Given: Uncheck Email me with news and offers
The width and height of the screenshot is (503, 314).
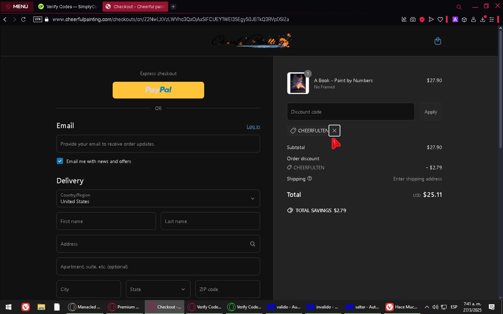Looking at the screenshot, I should pyautogui.click(x=60, y=161).
